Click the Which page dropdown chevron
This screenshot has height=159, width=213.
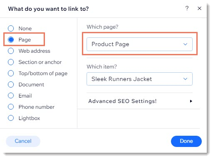click(185, 44)
